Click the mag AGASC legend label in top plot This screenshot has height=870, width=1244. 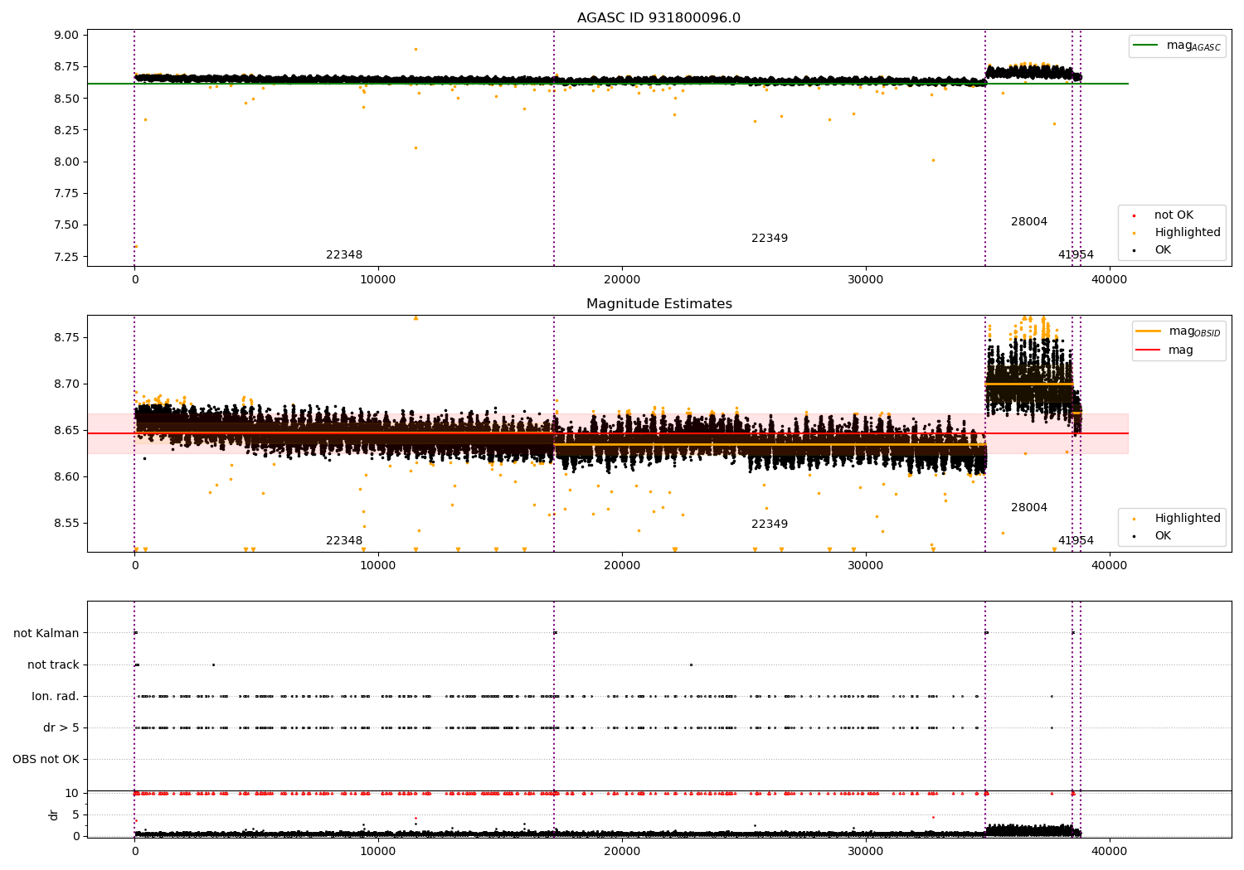[x=1193, y=46]
